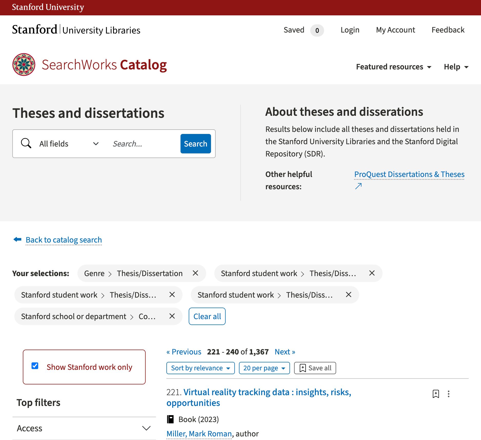Image resolution: width=481 pixels, height=440 pixels.
Task: Open the Saved items link
Action: tap(294, 30)
